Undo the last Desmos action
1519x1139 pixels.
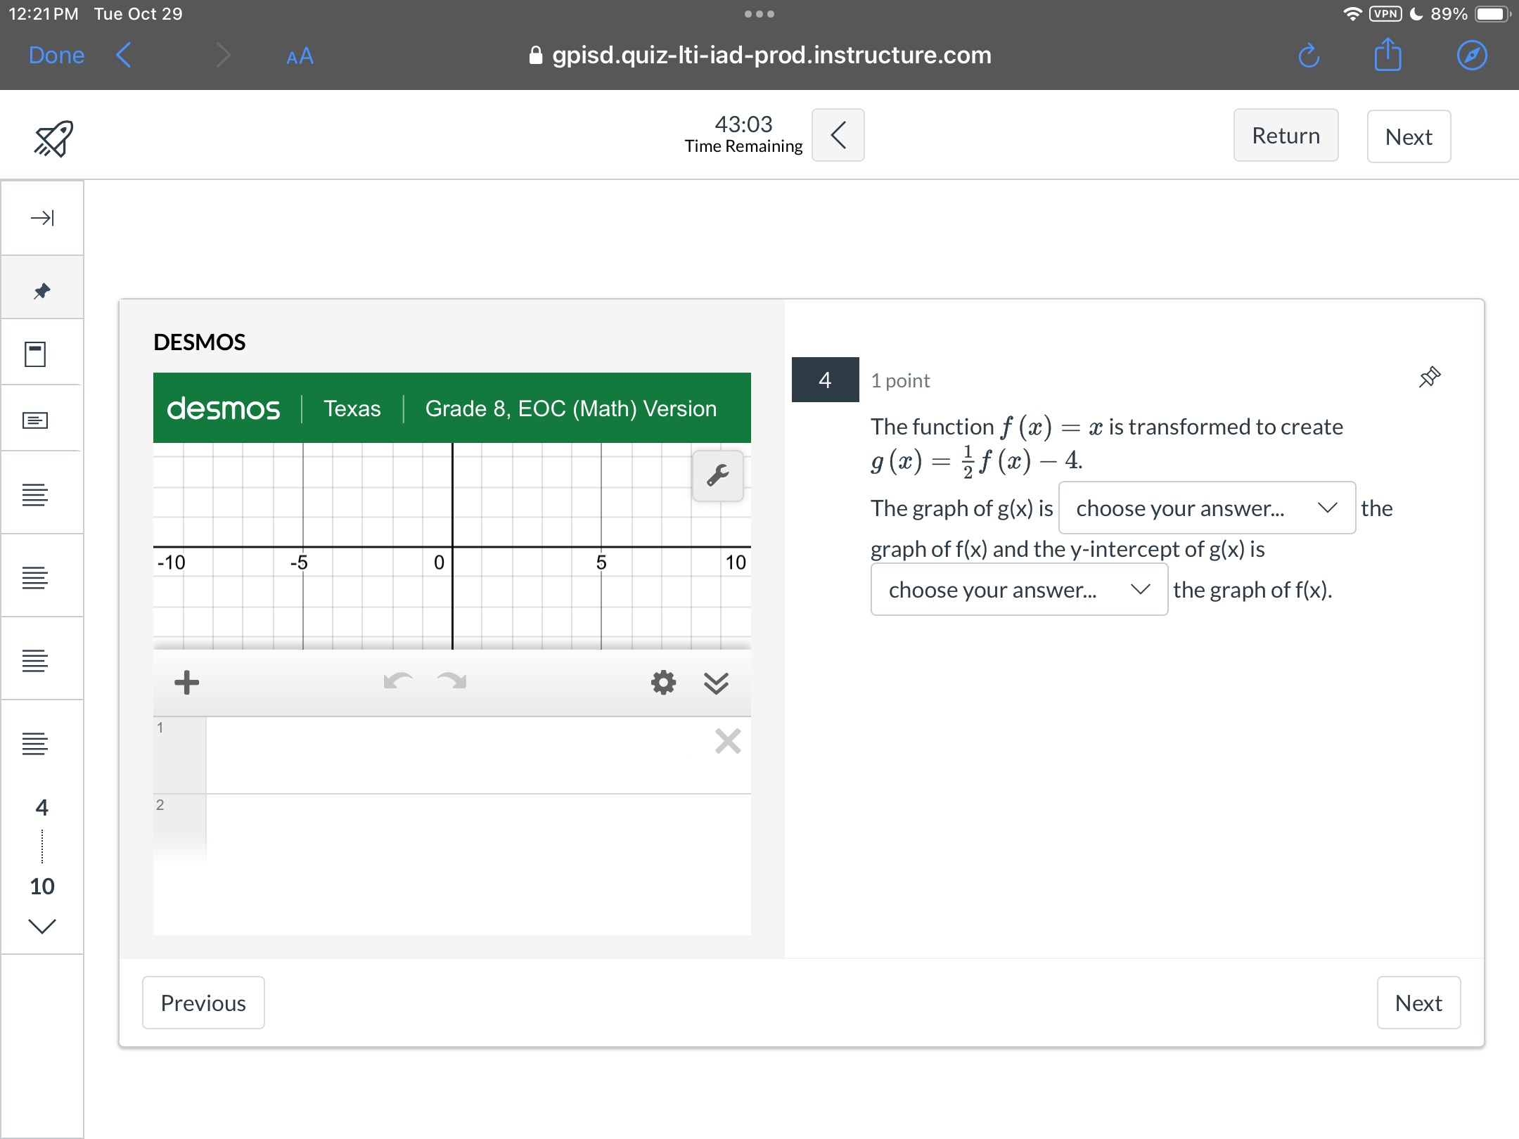(398, 681)
